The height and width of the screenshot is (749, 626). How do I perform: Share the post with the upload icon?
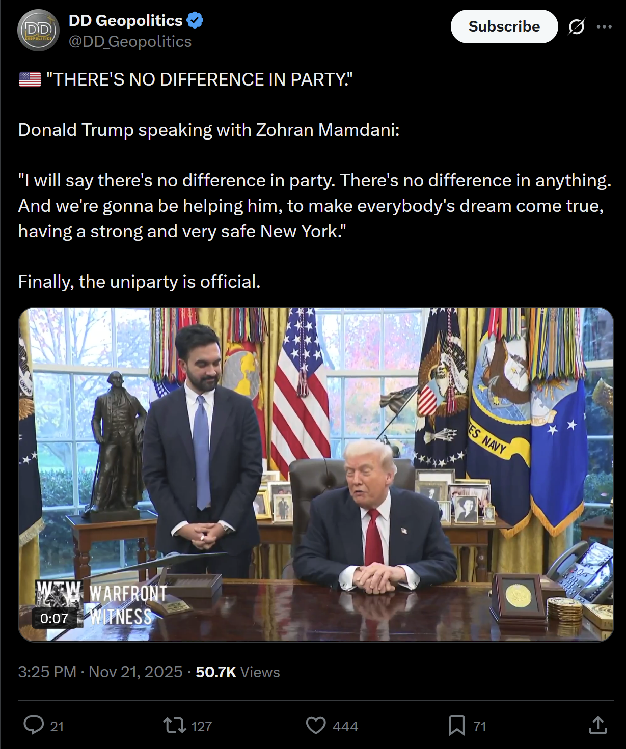click(x=598, y=725)
